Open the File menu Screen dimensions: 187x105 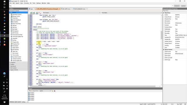tap(11, 3)
